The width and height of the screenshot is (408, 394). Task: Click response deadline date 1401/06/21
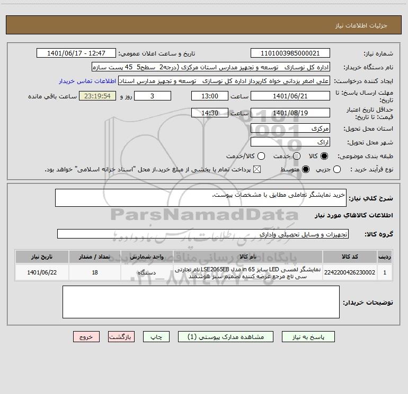click(x=290, y=96)
